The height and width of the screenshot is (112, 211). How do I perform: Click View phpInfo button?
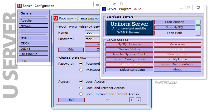(x=177, y=54)
